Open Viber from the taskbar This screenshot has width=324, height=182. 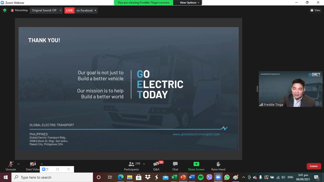click(x=209, y=177)
